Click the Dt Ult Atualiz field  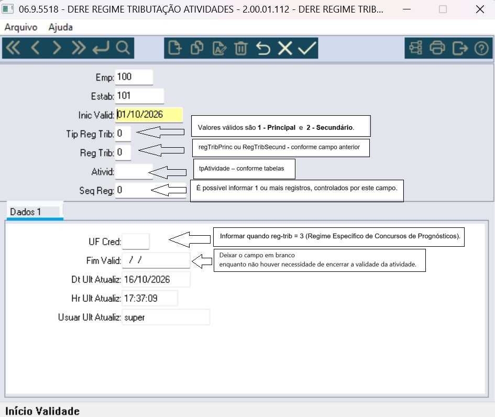[156, 279]
